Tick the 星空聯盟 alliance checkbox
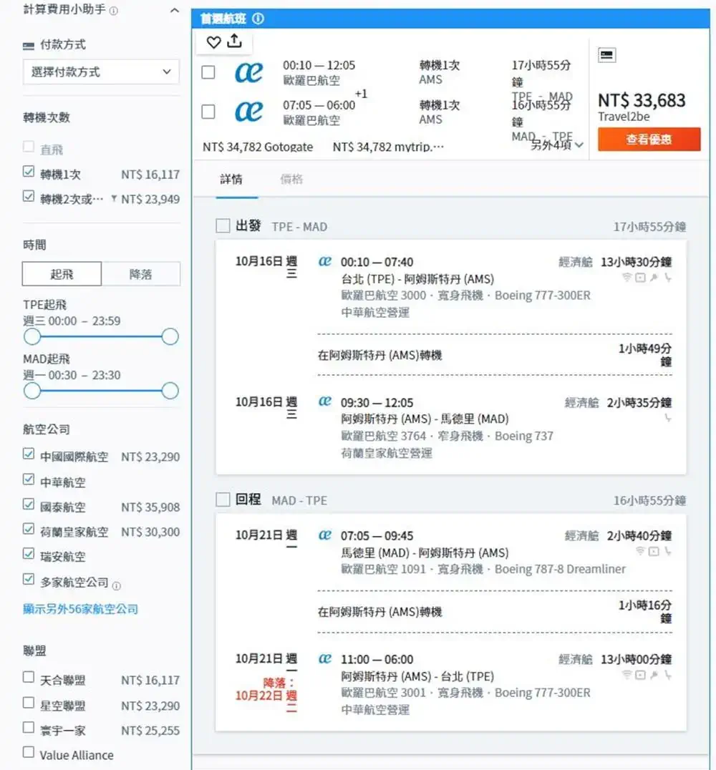 click(29, 703)
